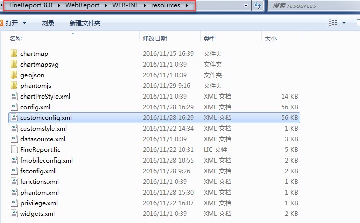The width and height of the screenshot is (360, 223).
Task: Select the privilege.xml file name
Action: pos(39,203)
